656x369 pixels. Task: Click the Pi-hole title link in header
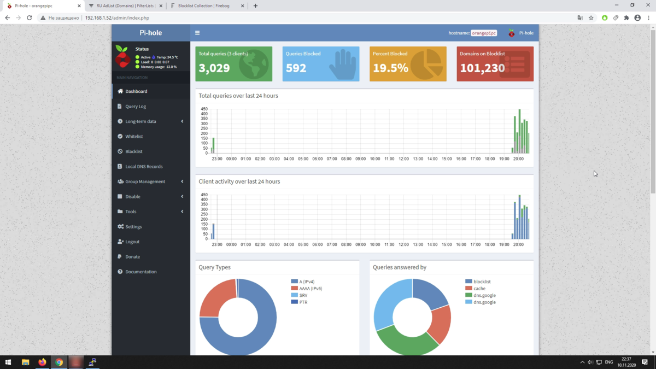click(151, 33)
